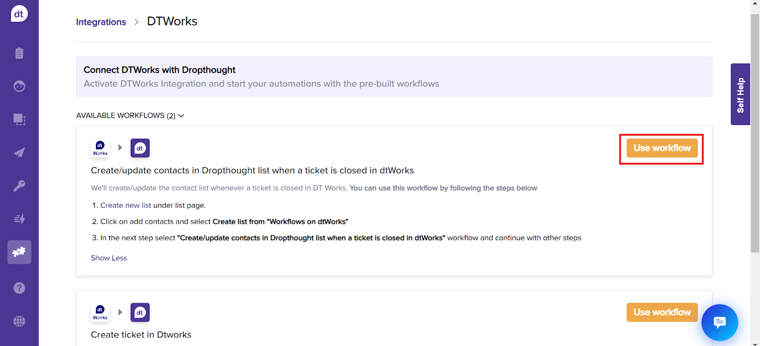
Task: Click the dtWorks logo in first workflow
Action: coord(100,148)
